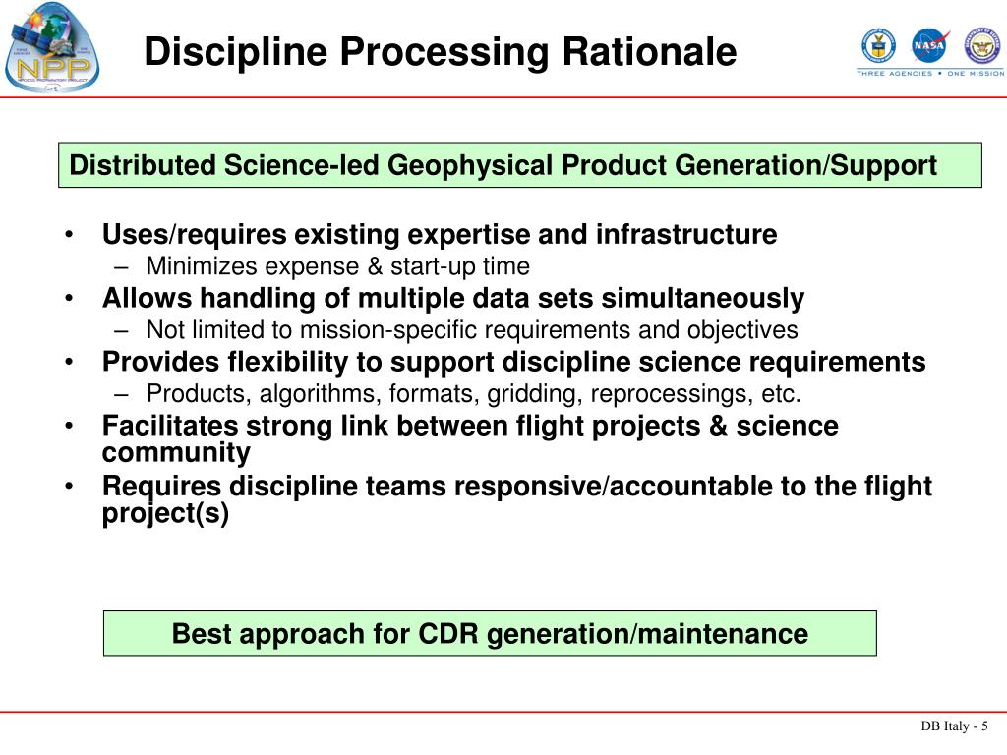Click the NASA meatball logo
This screenshot has height=755, width=1007.
coord(930,45)
